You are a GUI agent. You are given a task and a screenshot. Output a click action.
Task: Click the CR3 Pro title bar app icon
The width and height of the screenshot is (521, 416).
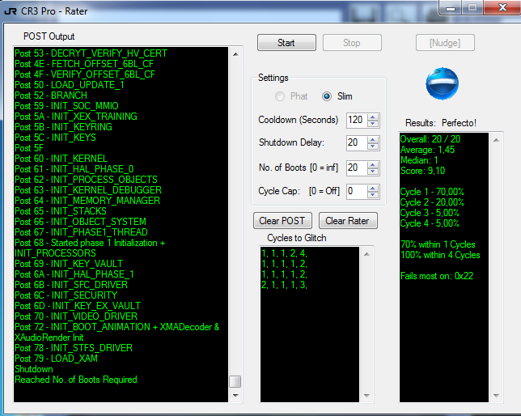point(11,11)
